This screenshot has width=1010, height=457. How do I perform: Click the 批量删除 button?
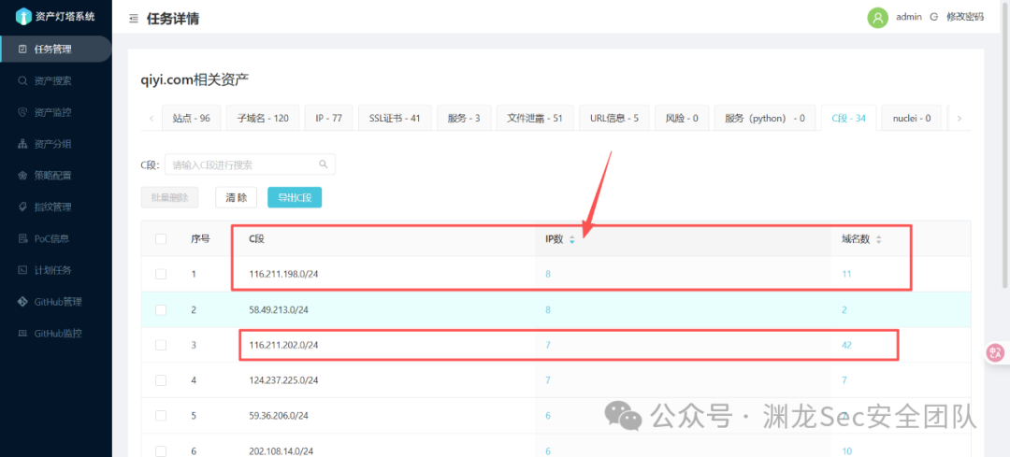(170, 197)
